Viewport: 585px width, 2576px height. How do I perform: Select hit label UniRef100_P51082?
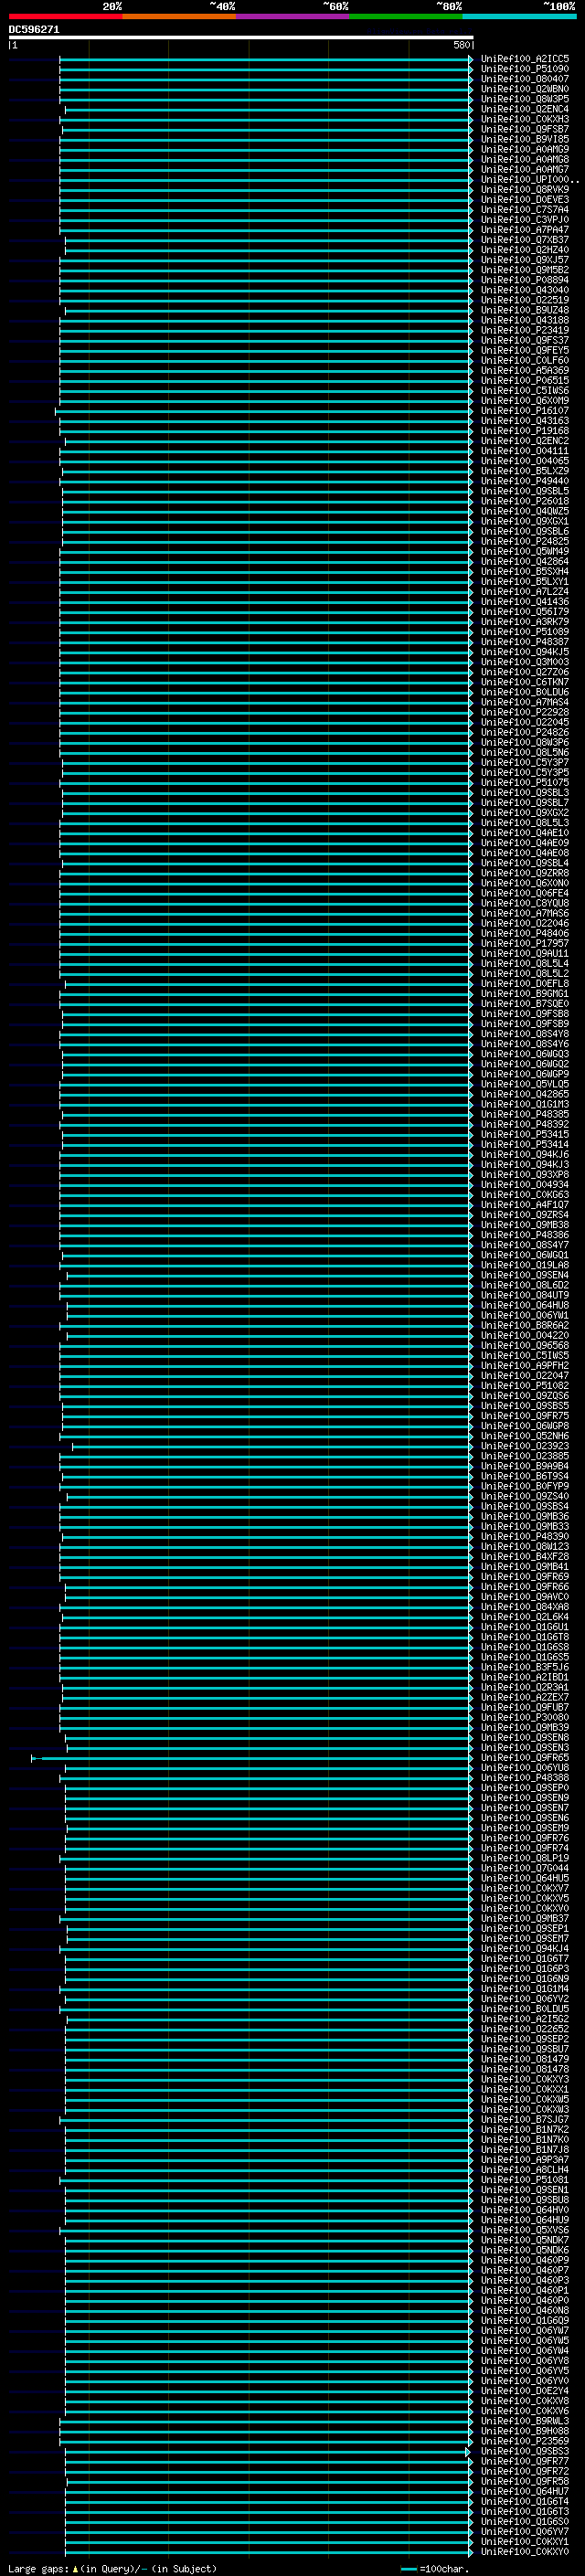point(525,1386)
